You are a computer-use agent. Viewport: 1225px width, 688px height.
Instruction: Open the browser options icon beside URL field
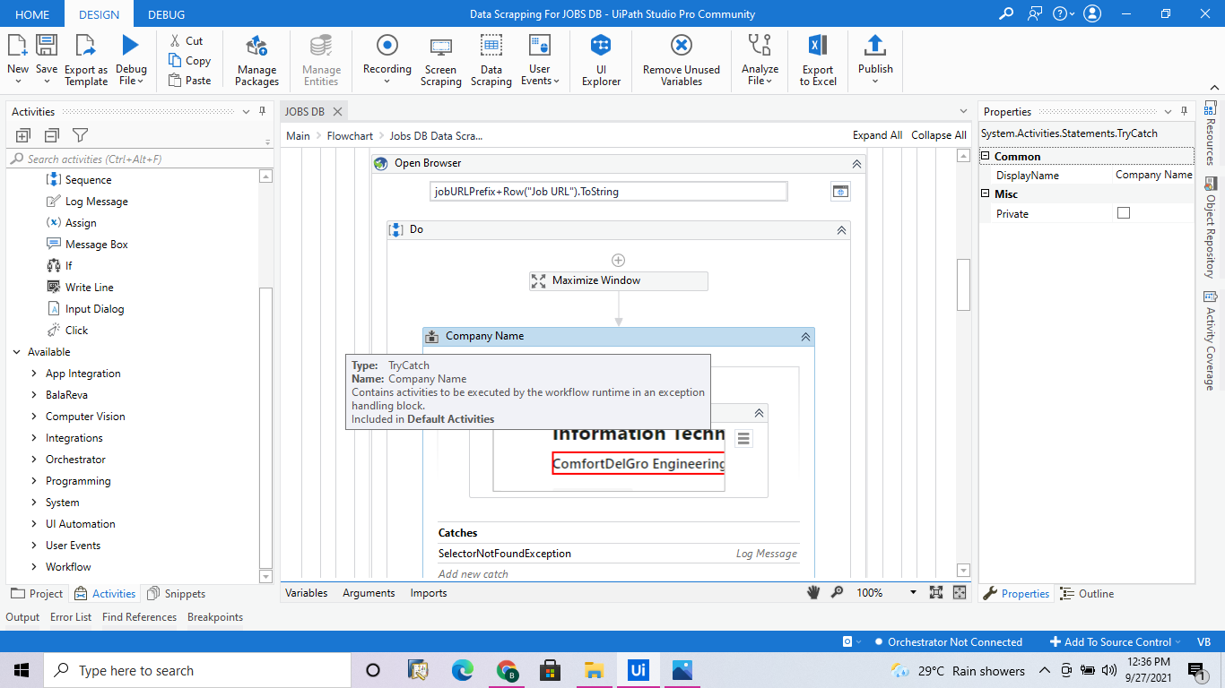(840, 191)
